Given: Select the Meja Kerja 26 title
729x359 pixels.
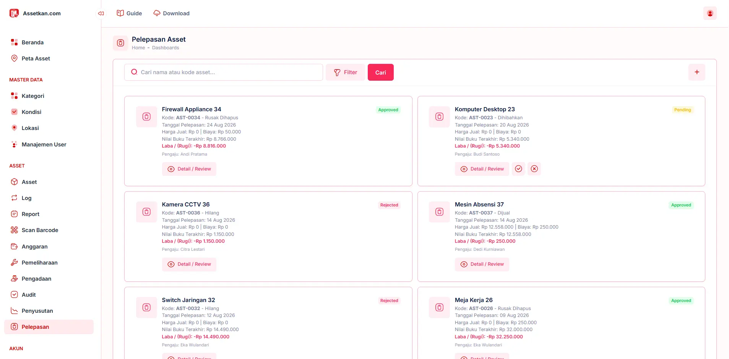Looking at the screenshot, I should (x=474, y=300).
